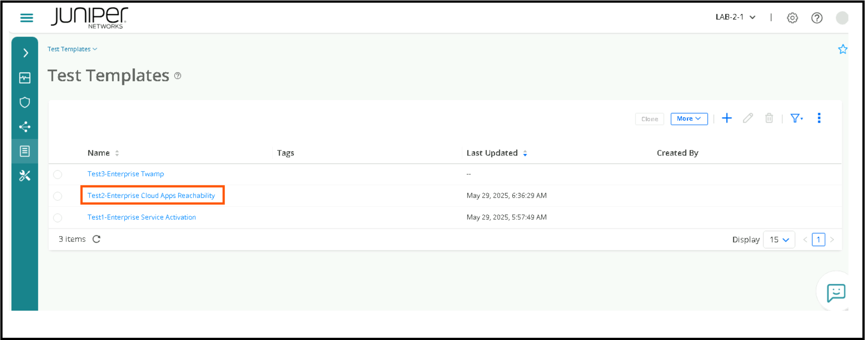
Task: Expand the Test Templates breadcrumb menu
Action: tap(72, 49)
